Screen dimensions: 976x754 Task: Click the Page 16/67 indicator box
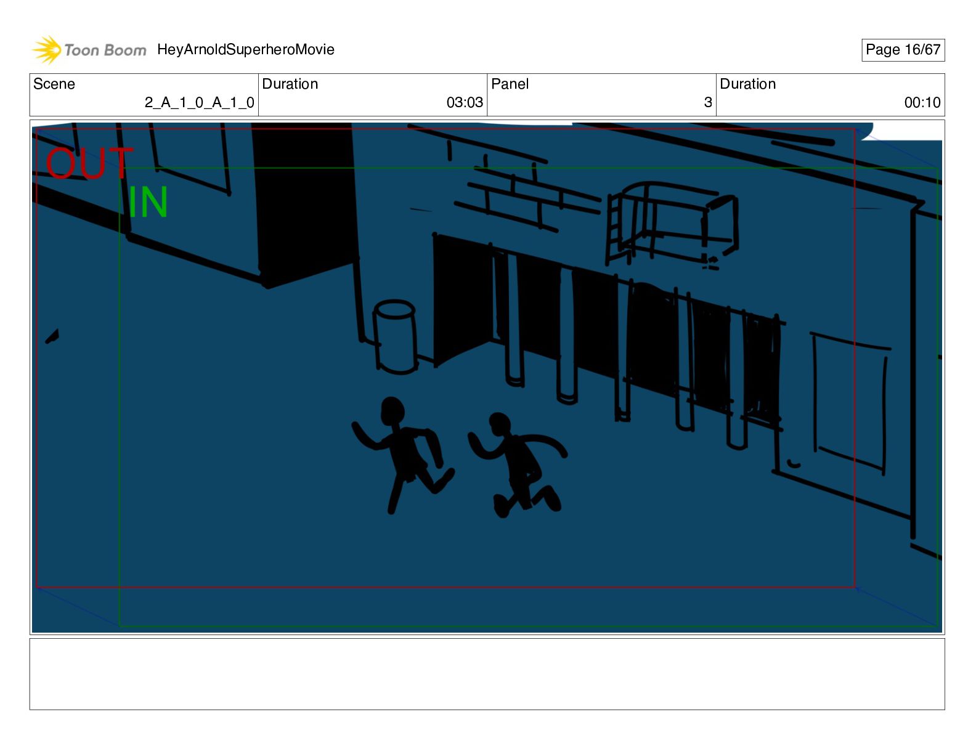903,50
